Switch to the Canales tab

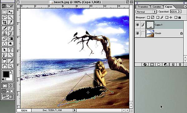(x=156, y=7)
